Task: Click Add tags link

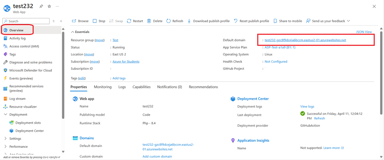Action: (x=119, y=78)
